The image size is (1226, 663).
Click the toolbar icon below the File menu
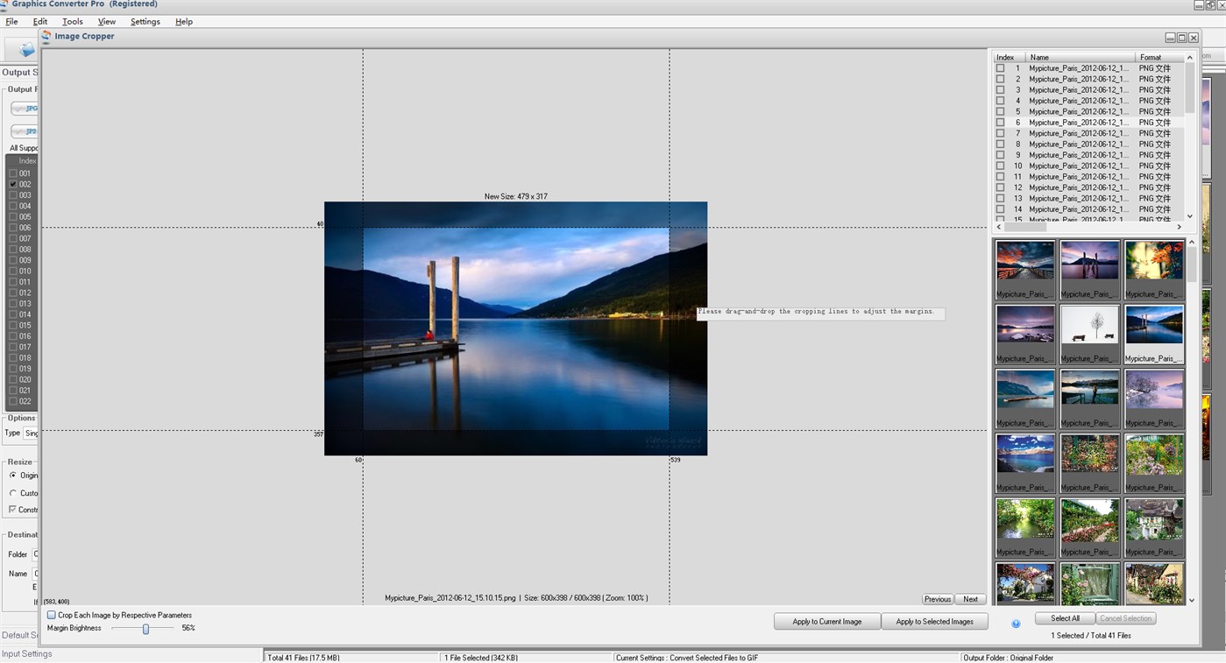click(x=25, y=50)
